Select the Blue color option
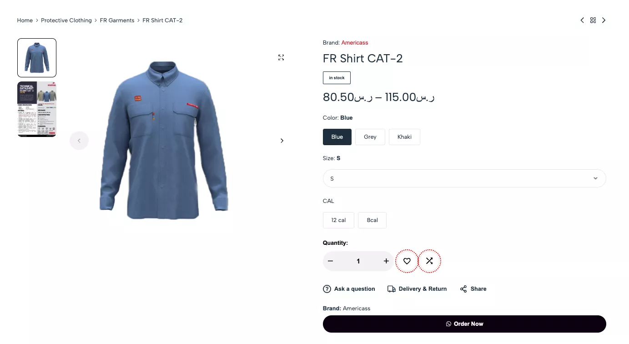The height and width of the screenshot is (344, 629). pos(337,137)
